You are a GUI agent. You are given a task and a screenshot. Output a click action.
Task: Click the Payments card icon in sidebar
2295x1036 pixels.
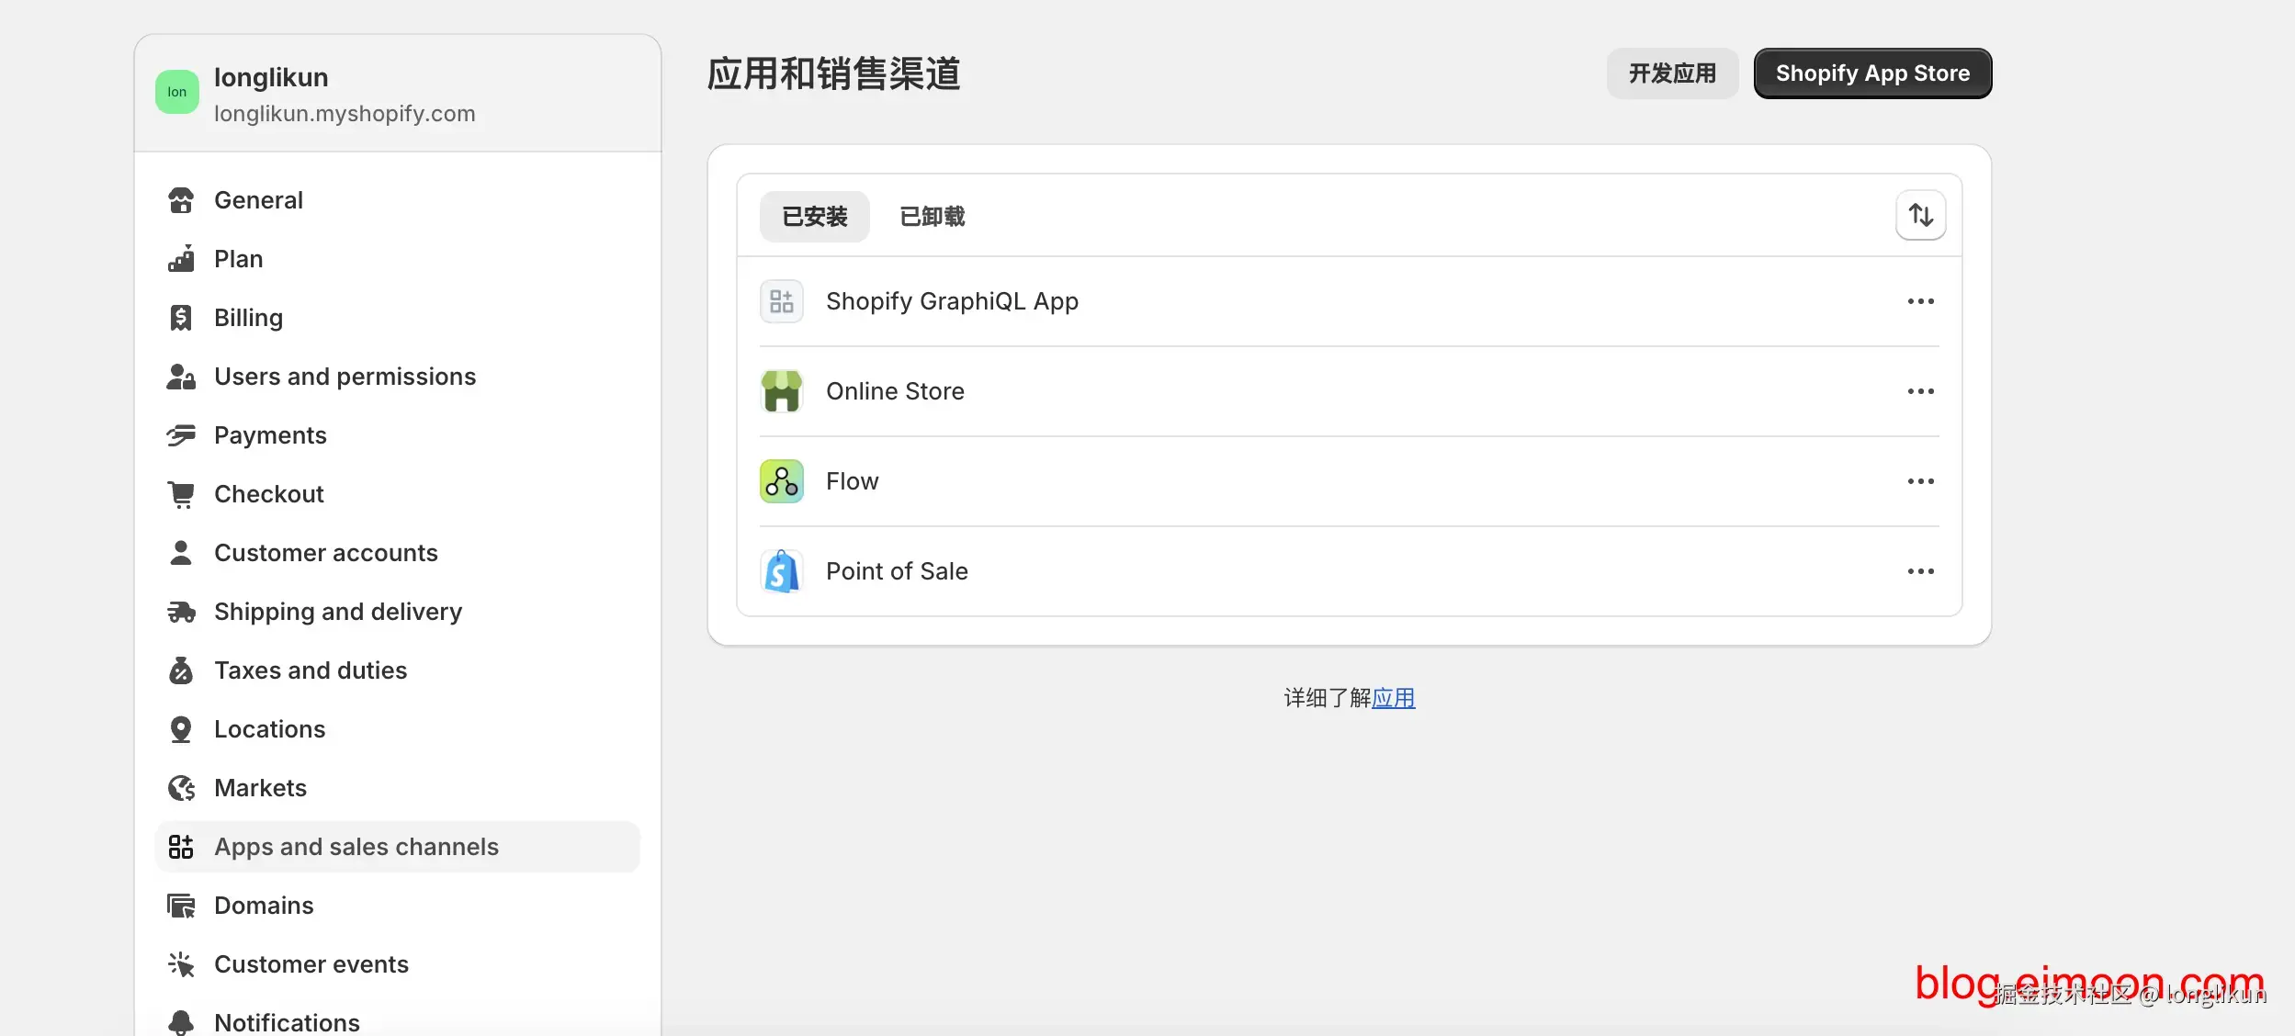point(181,434)
